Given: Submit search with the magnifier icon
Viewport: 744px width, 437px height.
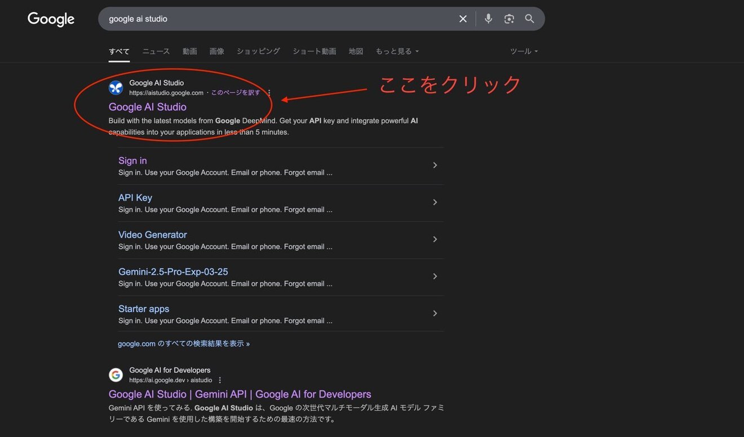Looking at the screenshot, I should pos(529,19).
